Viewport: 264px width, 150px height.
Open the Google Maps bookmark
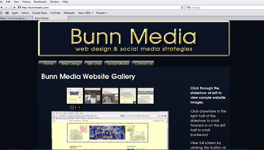[40, 13]
